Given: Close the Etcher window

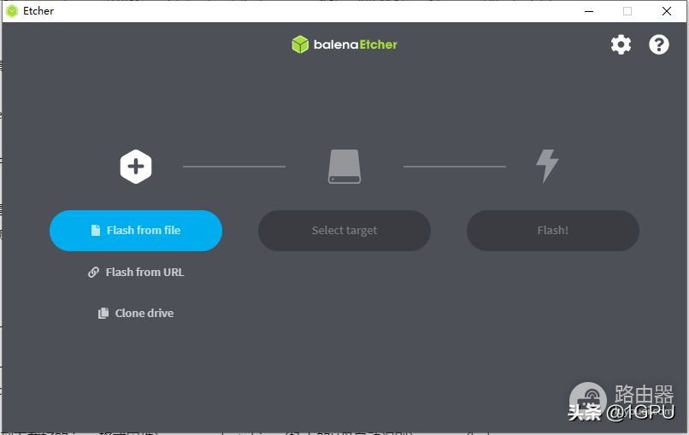Looking at the screenshot, I should 667,11.
